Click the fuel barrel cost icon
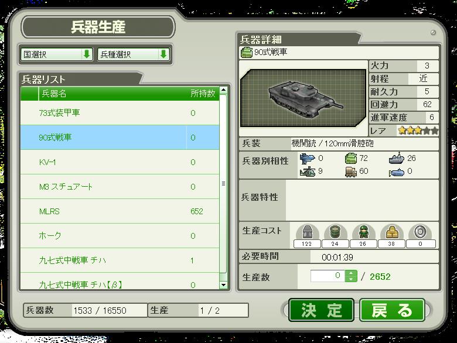Screen dimensions: 457x343 (x=335, y=232)
